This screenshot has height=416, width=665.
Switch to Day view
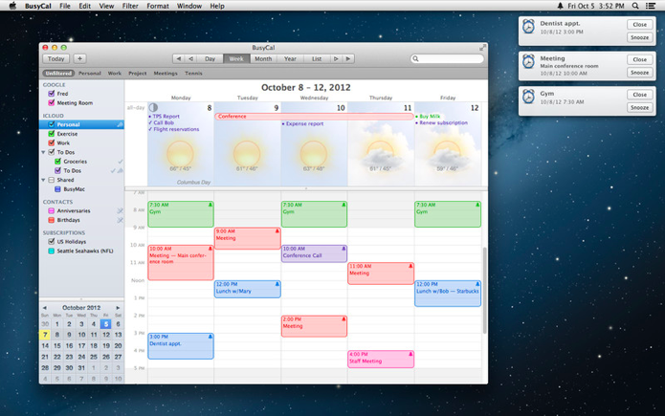point(210,59)
